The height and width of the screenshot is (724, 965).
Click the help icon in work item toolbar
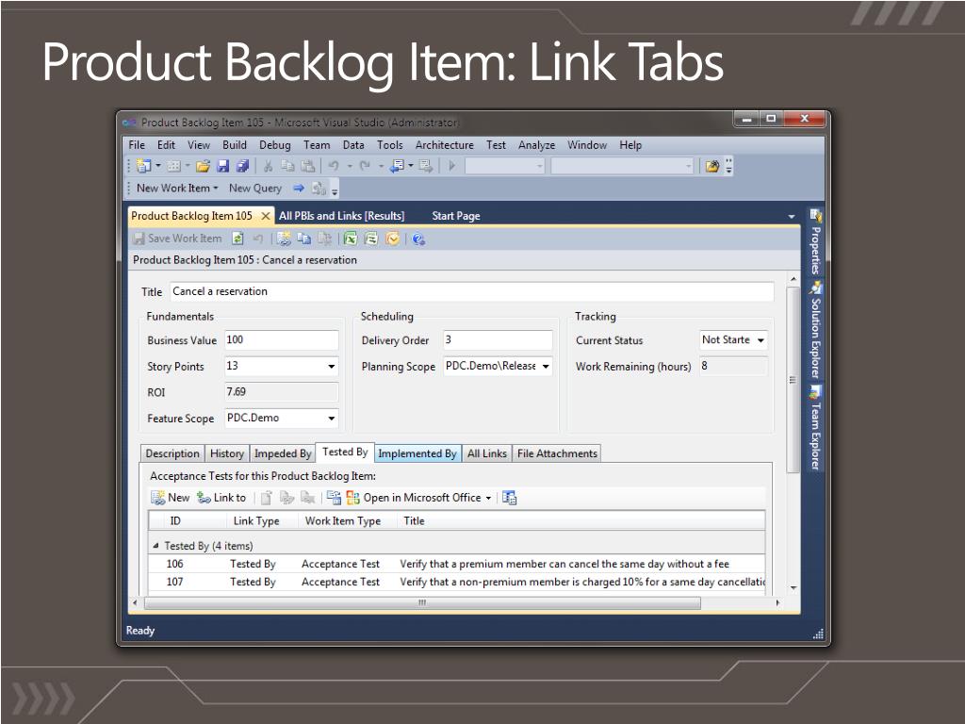[x=418, y=239]
